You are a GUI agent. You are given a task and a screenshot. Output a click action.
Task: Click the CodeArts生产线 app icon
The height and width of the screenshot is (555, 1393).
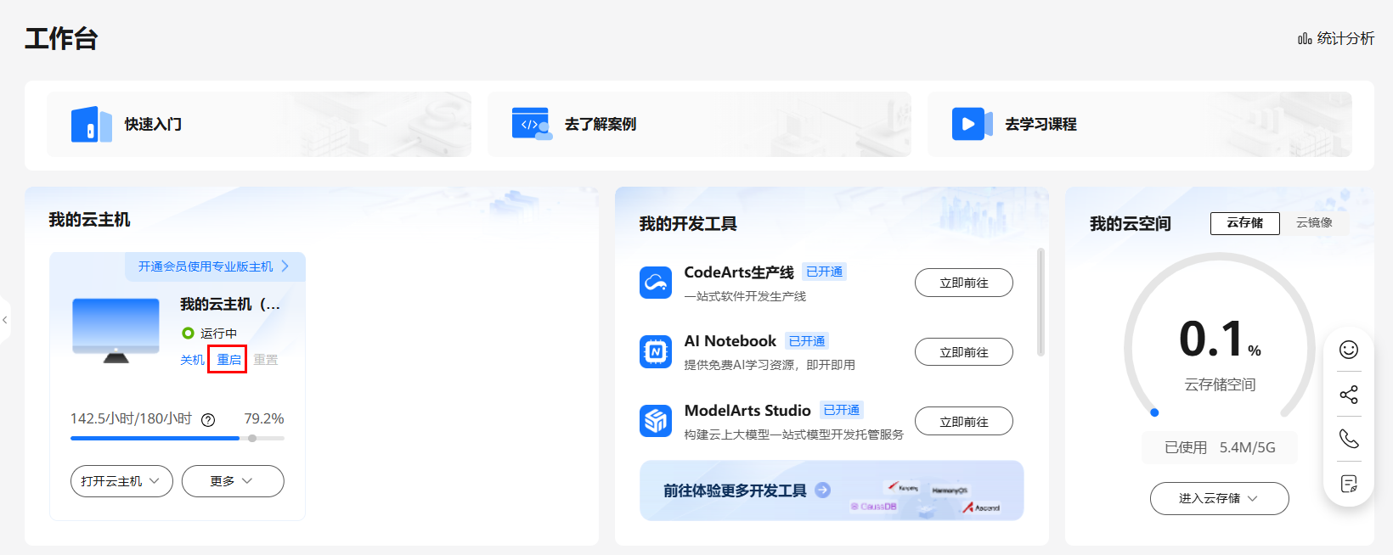click(656, 283)
